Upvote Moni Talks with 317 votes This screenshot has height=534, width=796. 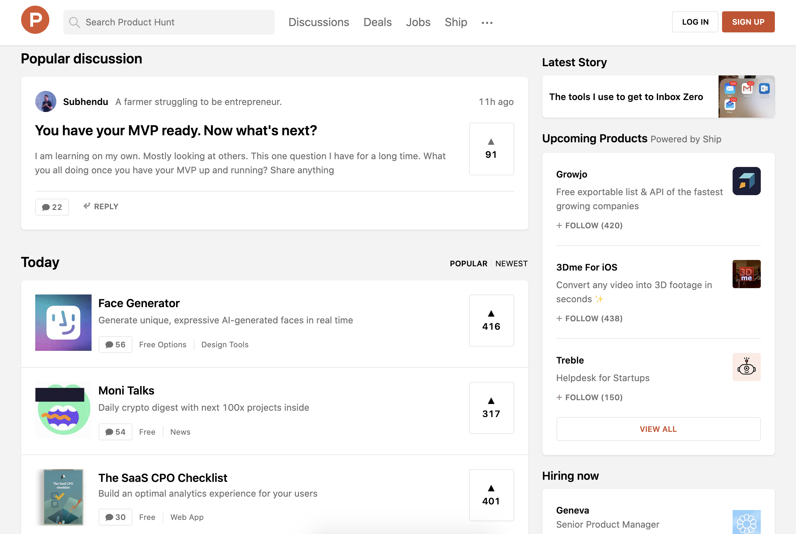(x=491, y=408)
